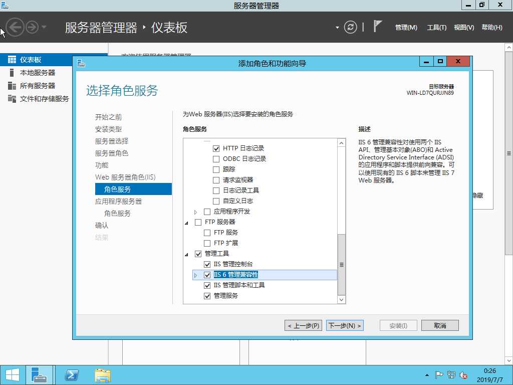Screen dimensions: 513x385
Task: Collapse the 管理工具 tree node
Action: [x=186, y=254]
